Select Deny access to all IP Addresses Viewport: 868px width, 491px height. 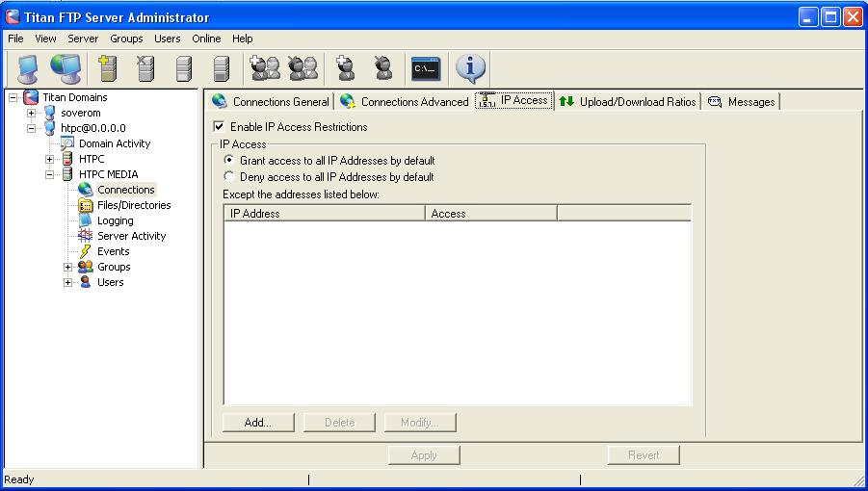(228, 177)
